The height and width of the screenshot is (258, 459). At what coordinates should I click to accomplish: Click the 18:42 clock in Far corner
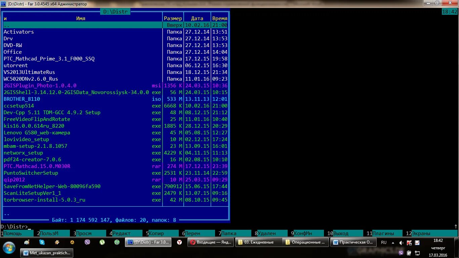[x=450, y=12]
